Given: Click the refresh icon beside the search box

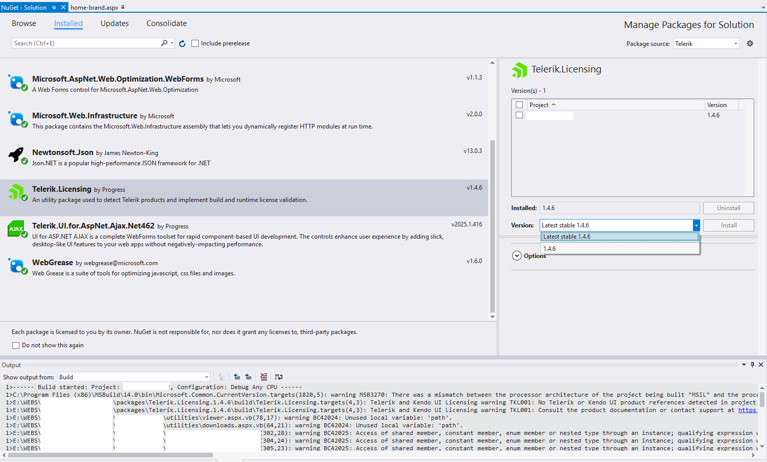Looking at the screenshot, I should tap(182, 44).
